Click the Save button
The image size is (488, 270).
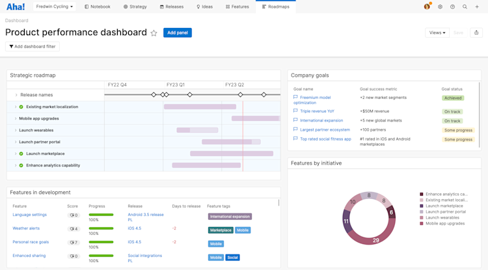458,33
